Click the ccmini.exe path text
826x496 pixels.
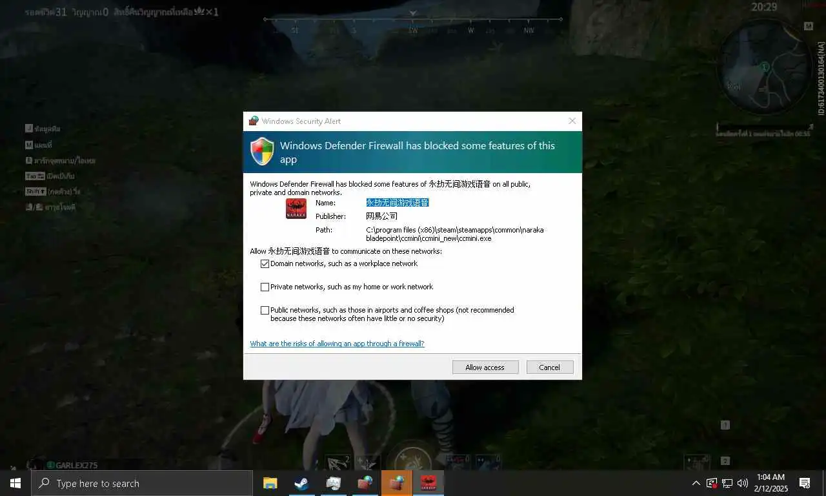pyautogui.click(x=455, y=234)
